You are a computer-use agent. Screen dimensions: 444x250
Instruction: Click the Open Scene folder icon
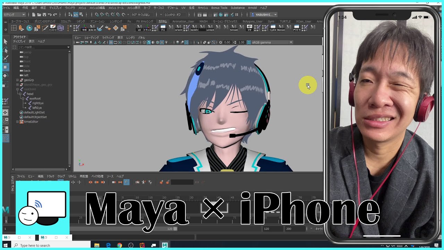tap(39, 15)
